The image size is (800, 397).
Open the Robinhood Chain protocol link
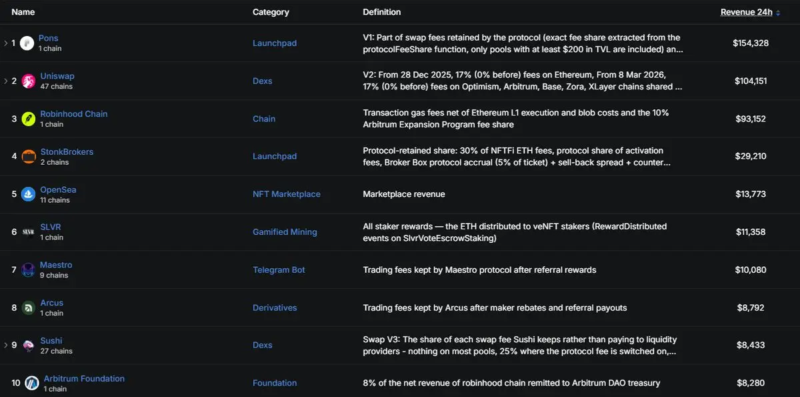[x=73, y=114]
